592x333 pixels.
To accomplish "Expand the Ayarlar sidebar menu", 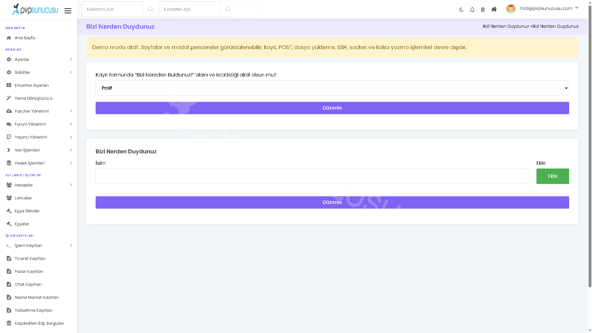I will pos(39,59).
